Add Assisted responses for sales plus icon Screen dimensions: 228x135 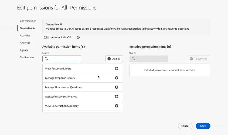pyautogui.click(x=117, y=96)
